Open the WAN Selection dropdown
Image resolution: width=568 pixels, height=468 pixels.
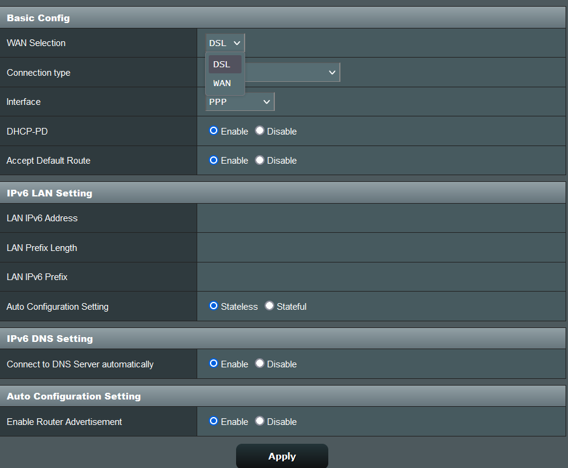(224, 42)
